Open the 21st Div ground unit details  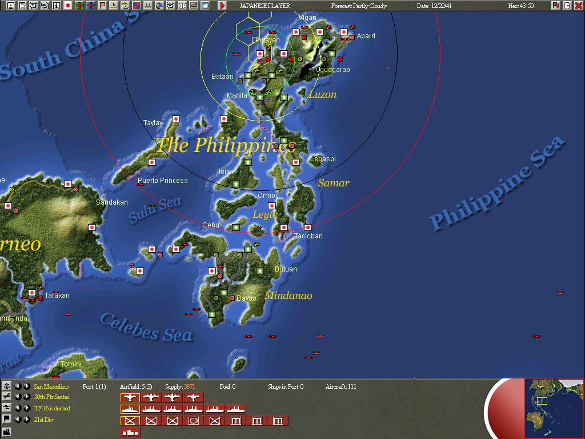click(45, 420)
